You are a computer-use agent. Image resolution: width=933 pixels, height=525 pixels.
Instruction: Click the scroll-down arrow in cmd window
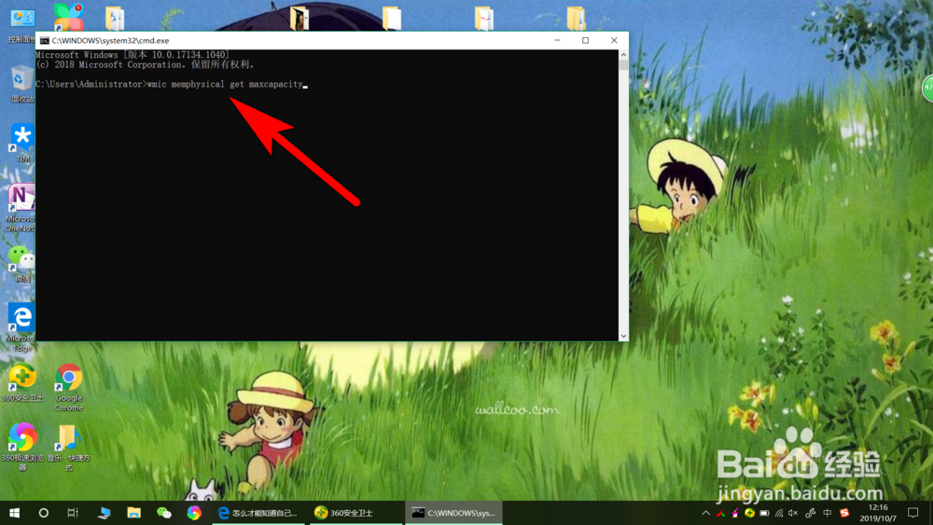click(x=623, y=336)
